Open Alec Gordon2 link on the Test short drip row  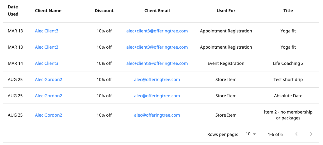point(48,80)
